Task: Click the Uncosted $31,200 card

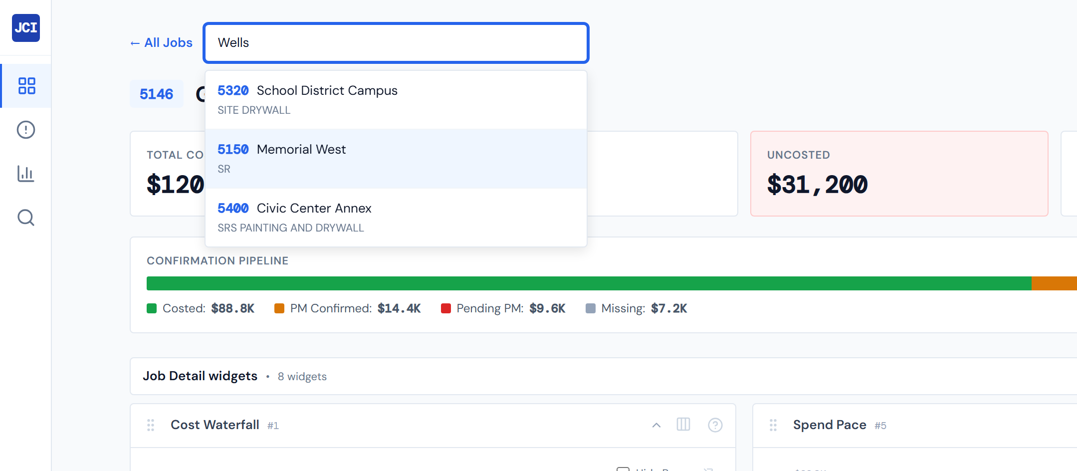Action: [899, 174]
